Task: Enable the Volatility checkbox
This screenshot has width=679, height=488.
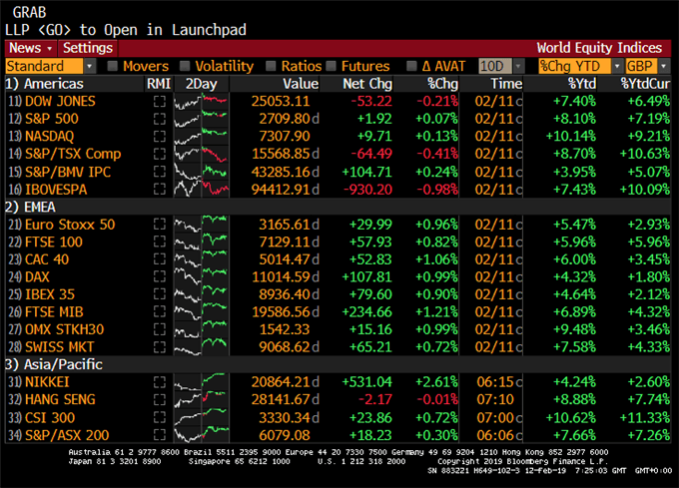Action: coord(185,66)
